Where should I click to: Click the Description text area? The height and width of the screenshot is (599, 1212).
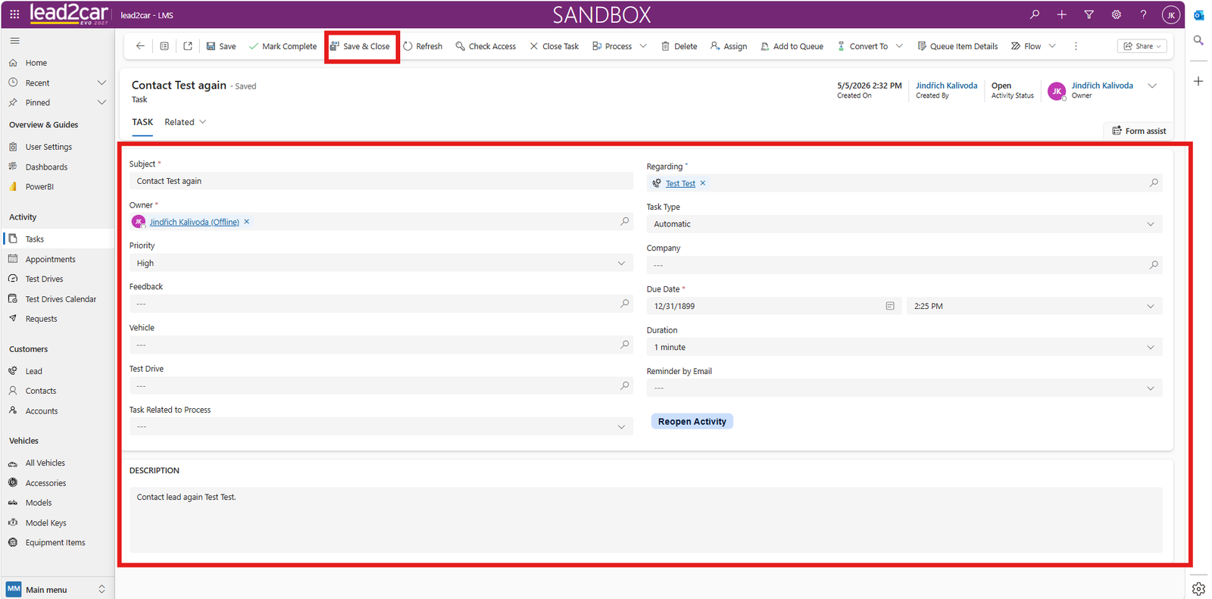645,519
